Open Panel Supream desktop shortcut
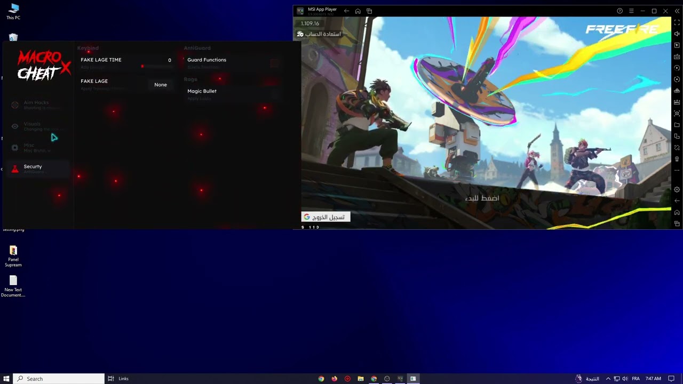 (x=13, y=256)
